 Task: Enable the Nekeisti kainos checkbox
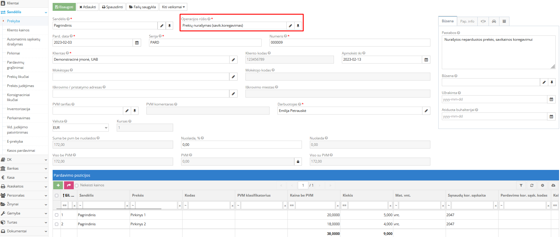coord(77,185)
